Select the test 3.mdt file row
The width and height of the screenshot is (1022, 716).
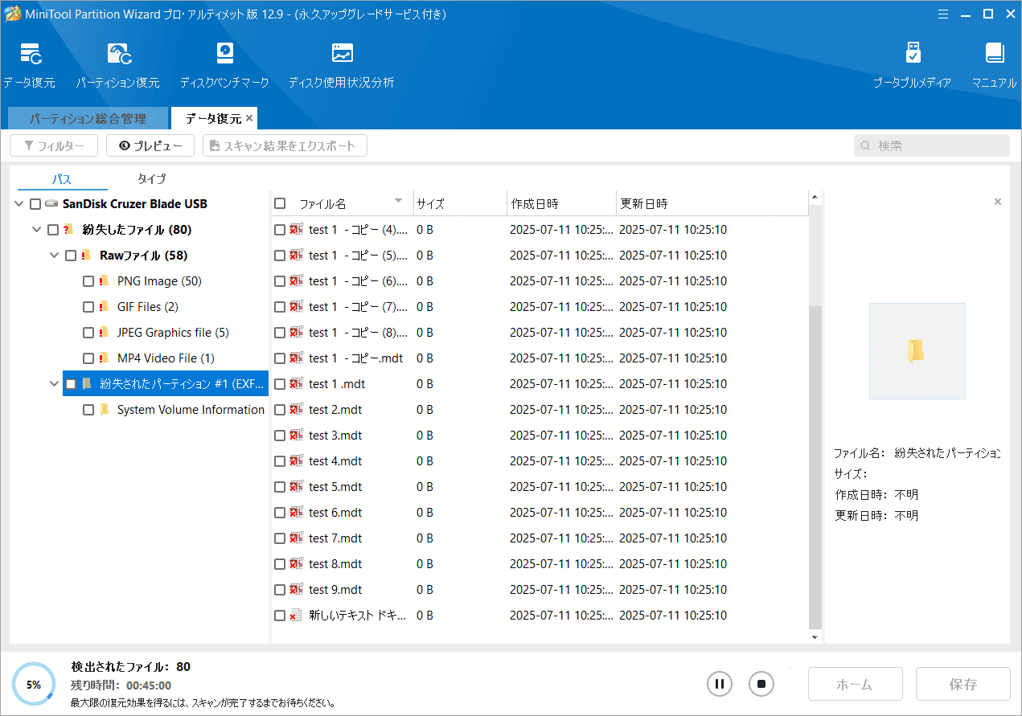pos(540,436)
